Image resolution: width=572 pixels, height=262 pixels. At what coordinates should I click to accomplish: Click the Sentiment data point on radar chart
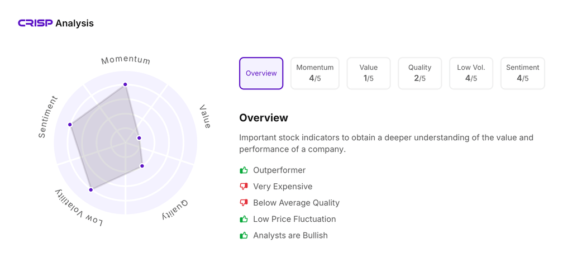(70, 125)
